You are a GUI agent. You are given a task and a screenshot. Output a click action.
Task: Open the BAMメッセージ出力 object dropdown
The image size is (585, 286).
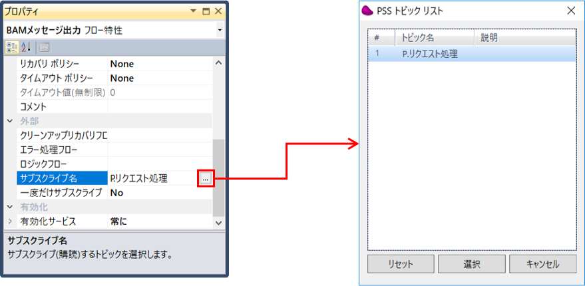pos(220,31)
